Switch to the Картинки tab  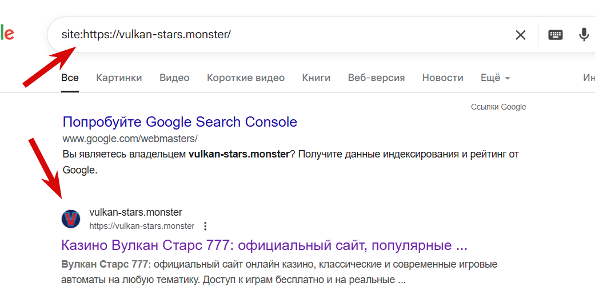[x=119, y=78]
